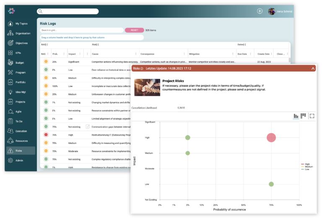The image size is (322, 219).
Task: Open the Objectives sidebar icon
Action: 10,43
